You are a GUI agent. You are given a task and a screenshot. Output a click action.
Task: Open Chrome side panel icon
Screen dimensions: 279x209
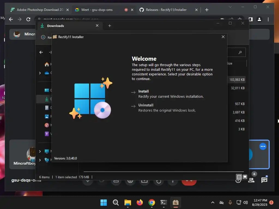click(x=251, y=19)
